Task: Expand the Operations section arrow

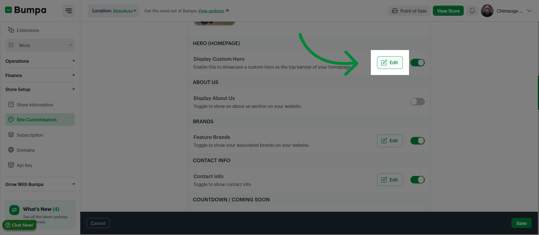Action: tap(74, 61)
